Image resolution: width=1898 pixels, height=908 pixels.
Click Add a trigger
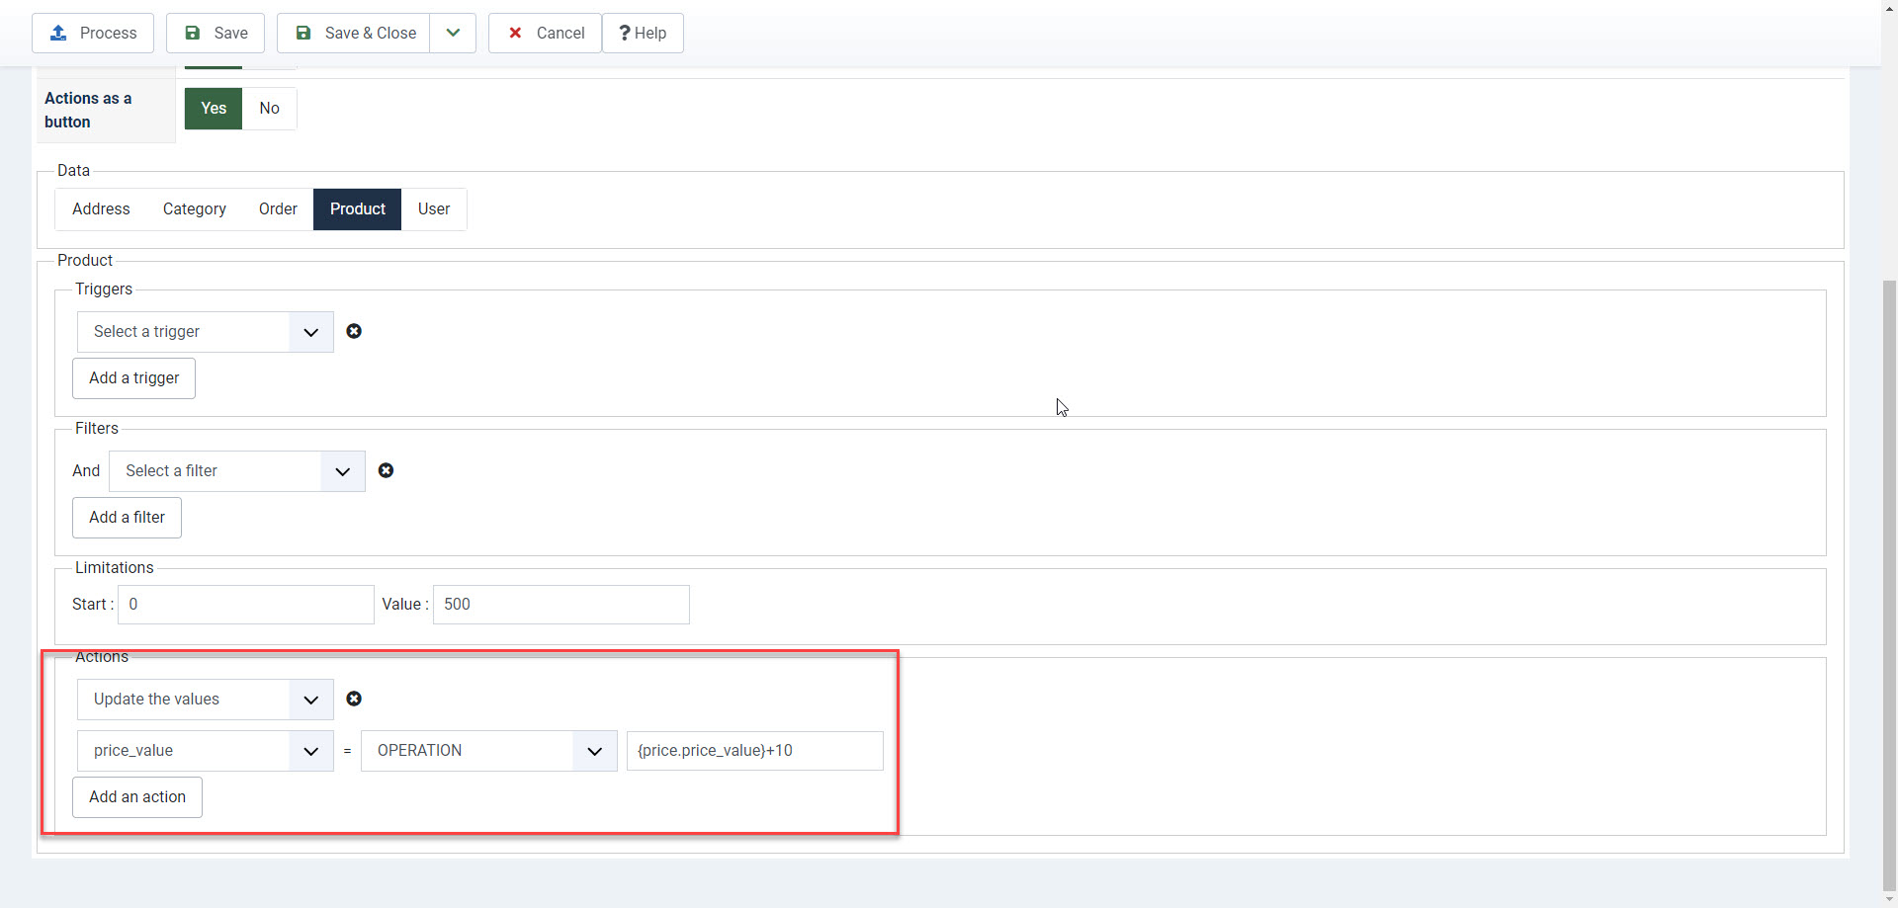(134, 378)
